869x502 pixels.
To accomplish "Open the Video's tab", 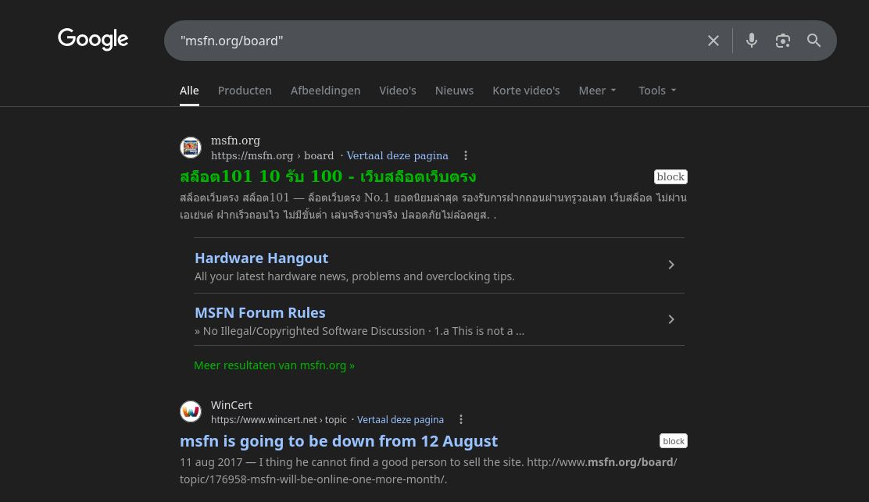I will coord(397,91).
